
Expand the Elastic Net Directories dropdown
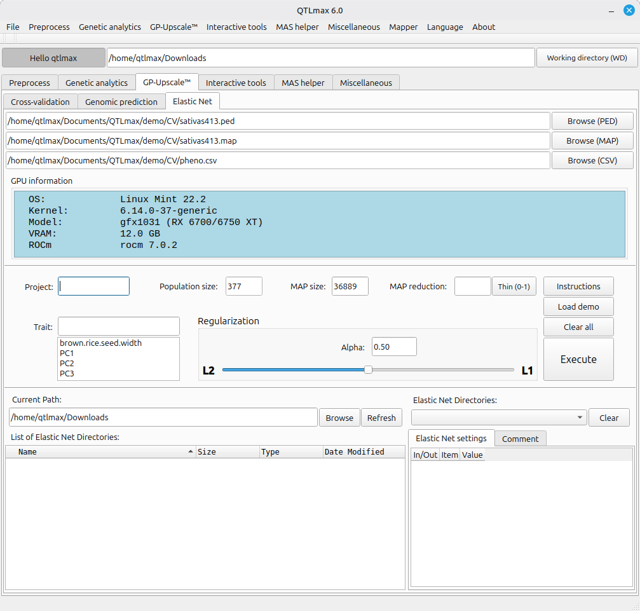[498, 418]
